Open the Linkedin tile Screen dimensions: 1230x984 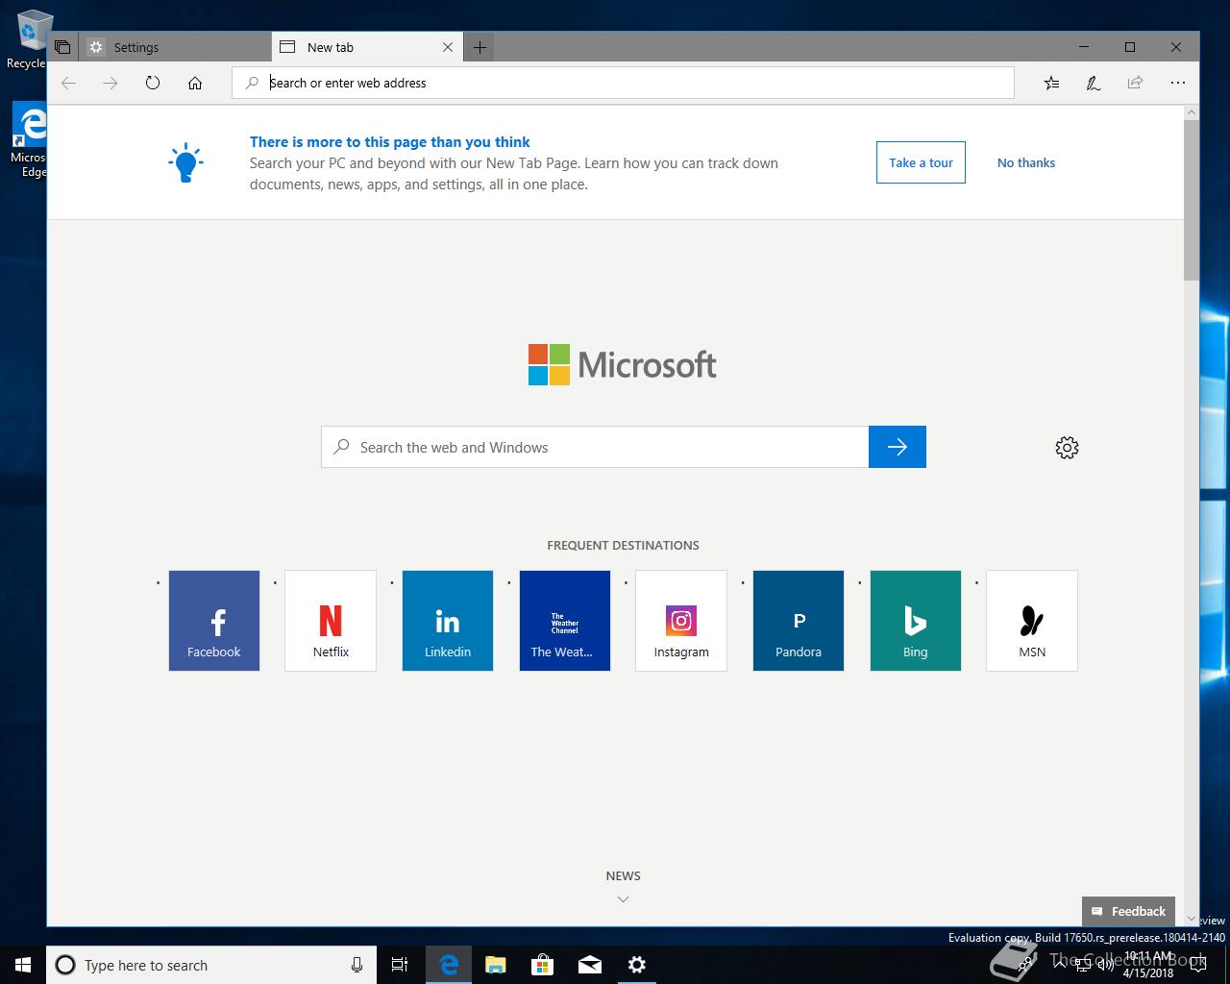(x=448, y=621)
